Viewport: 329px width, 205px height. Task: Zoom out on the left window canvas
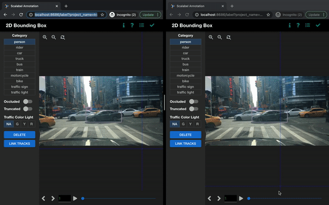click(54, 37)
